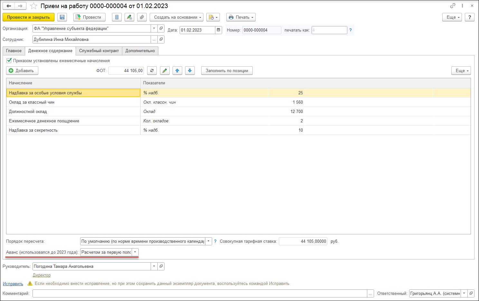Toggle Приказом установлены ежемесячные начисления checkbox
479x301 pixels.
[9, 61]
